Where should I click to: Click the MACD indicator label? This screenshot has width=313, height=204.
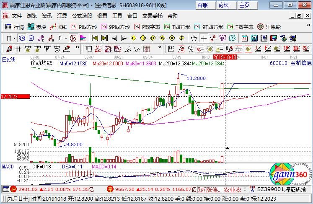[x=8, y=167]
